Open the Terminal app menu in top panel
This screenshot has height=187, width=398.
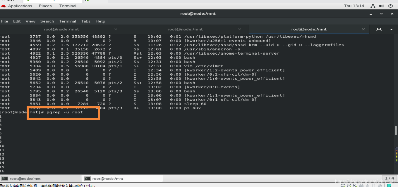coord(68,6)
